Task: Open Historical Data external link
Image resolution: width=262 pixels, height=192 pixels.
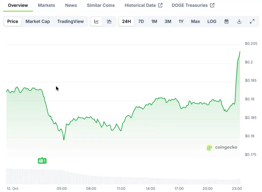Action: click(143, 5)
